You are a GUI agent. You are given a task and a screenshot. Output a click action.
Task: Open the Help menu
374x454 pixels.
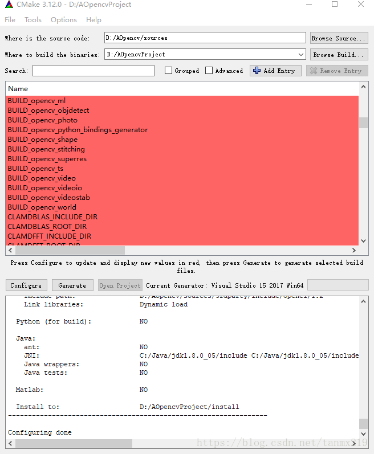[x=93, y=20]
